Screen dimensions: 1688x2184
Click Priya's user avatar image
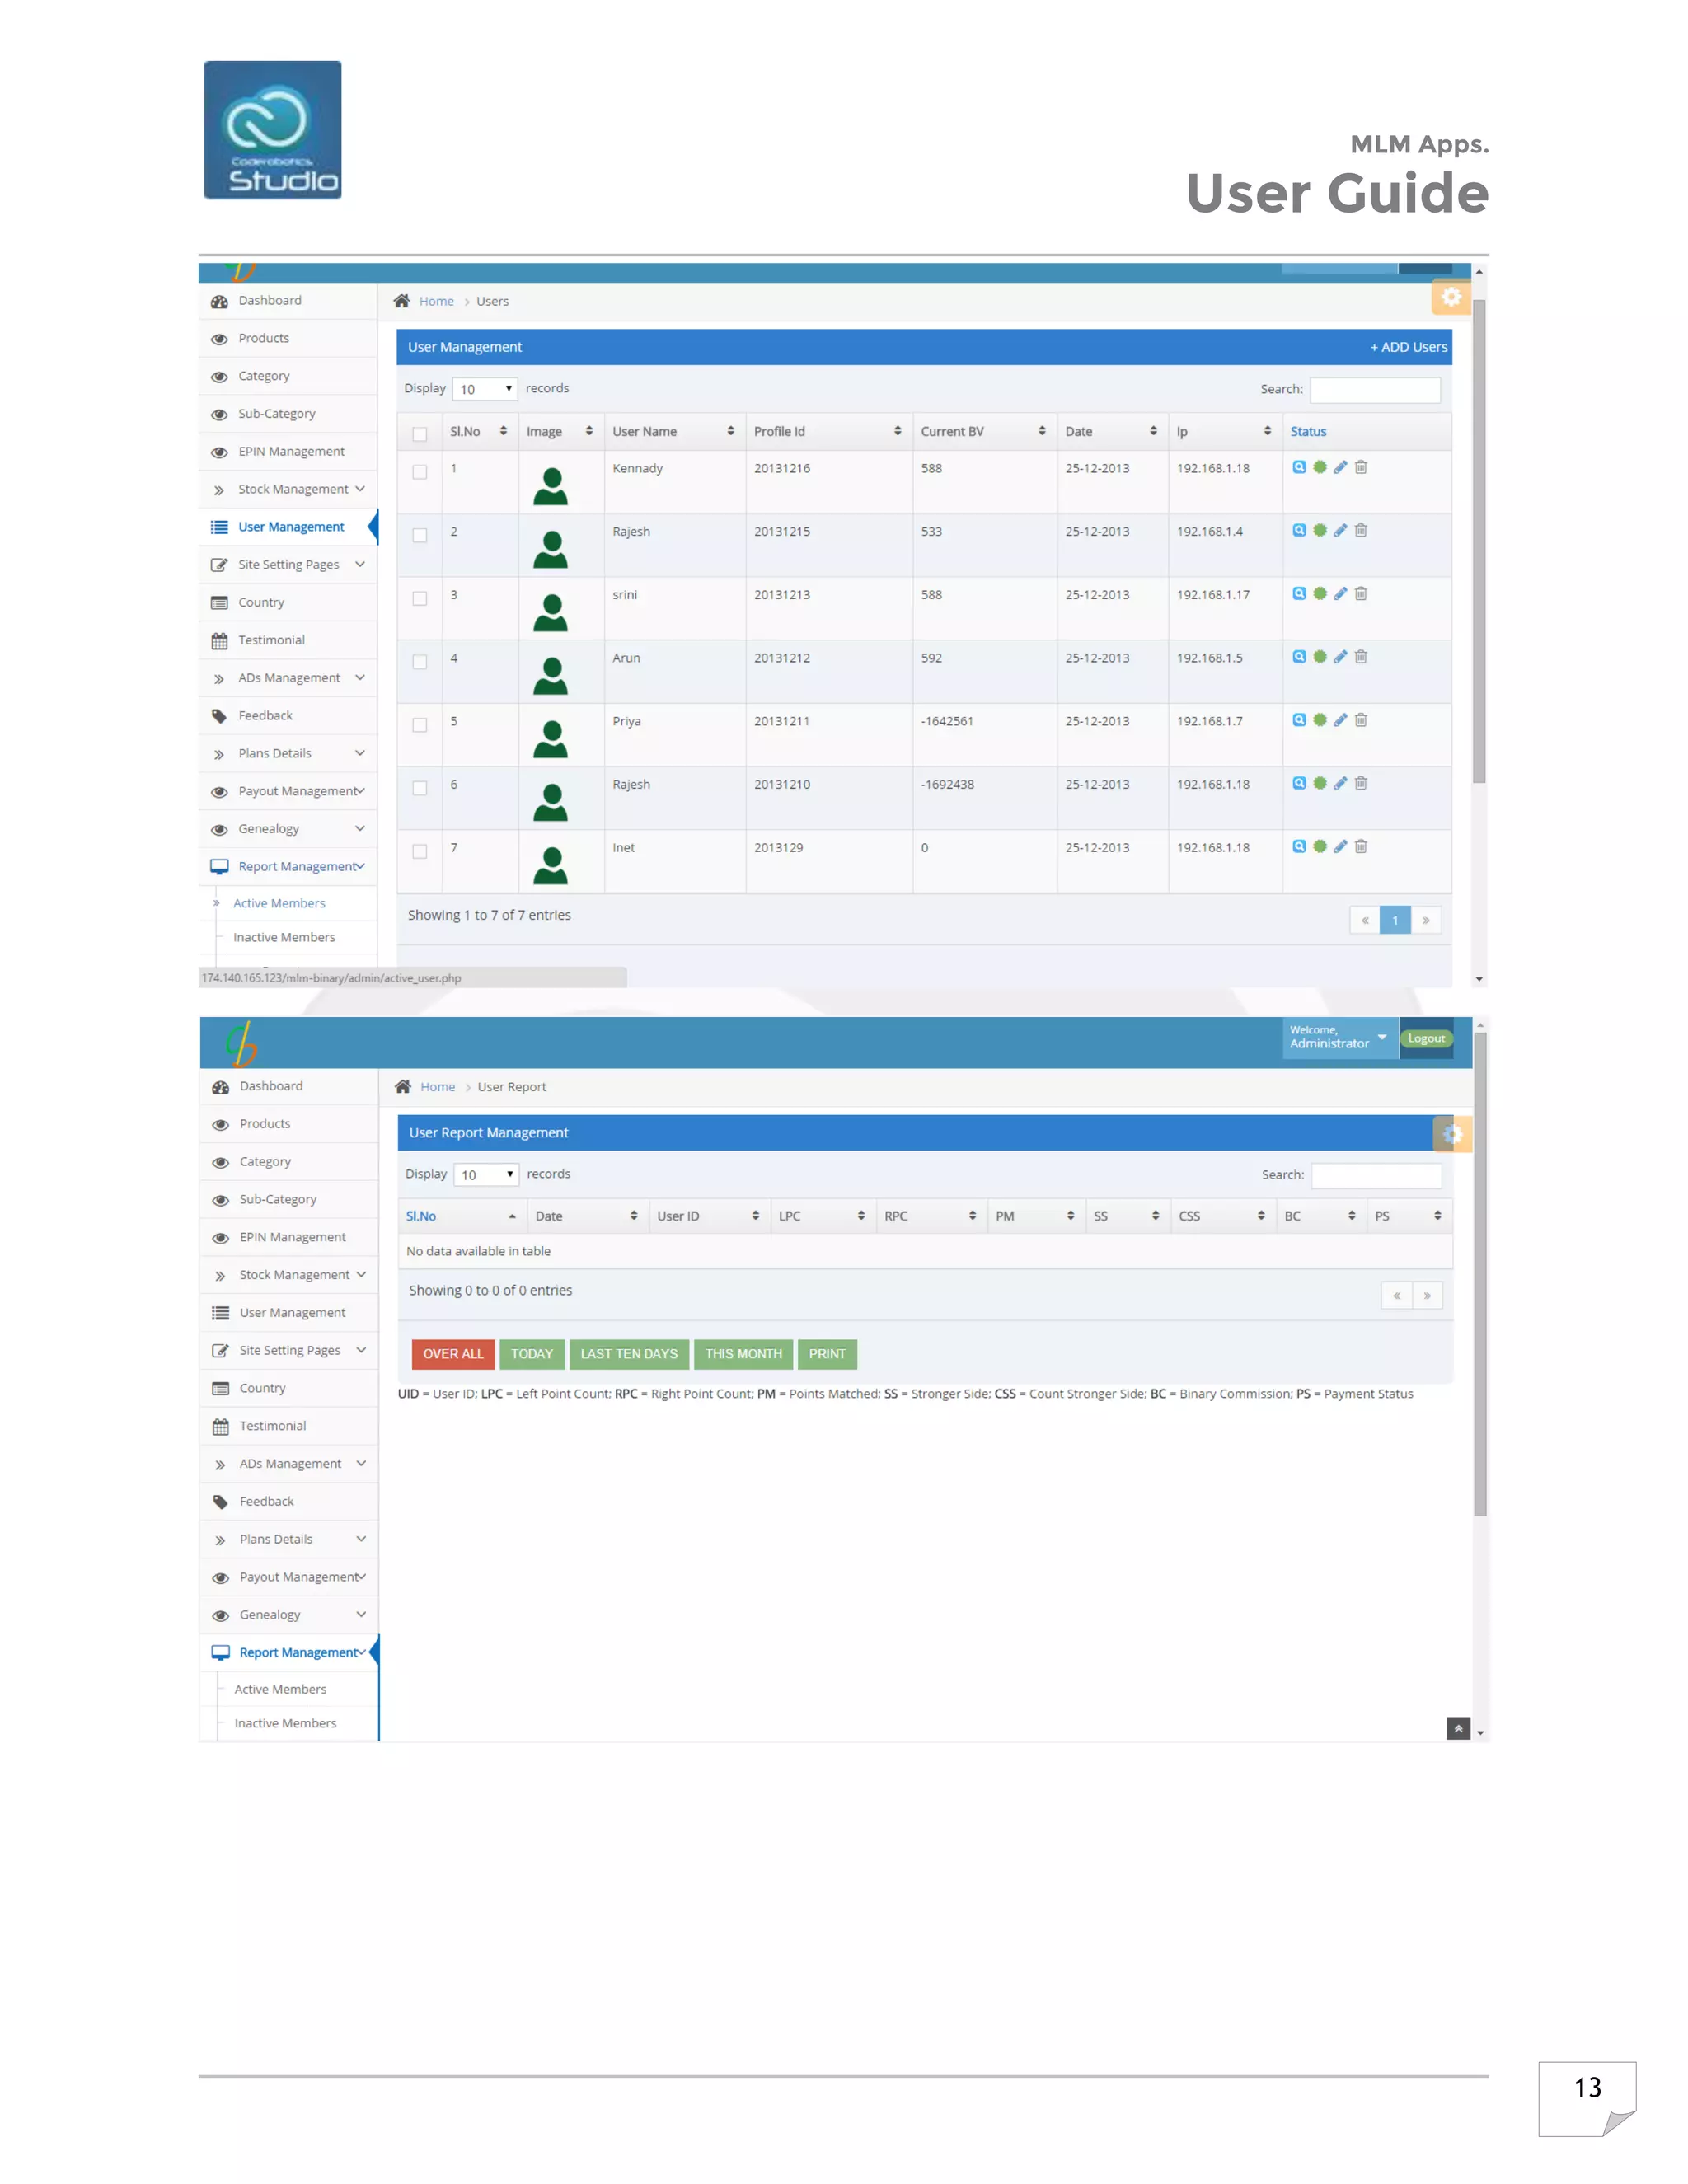550,739
